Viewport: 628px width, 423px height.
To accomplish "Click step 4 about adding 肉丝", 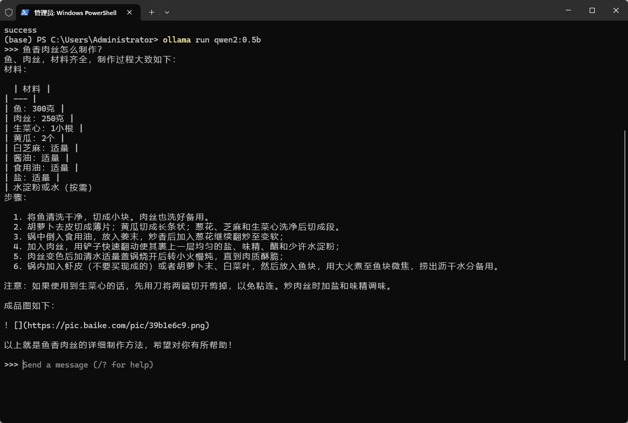I will pyautogui.click(x=177, y=247).
